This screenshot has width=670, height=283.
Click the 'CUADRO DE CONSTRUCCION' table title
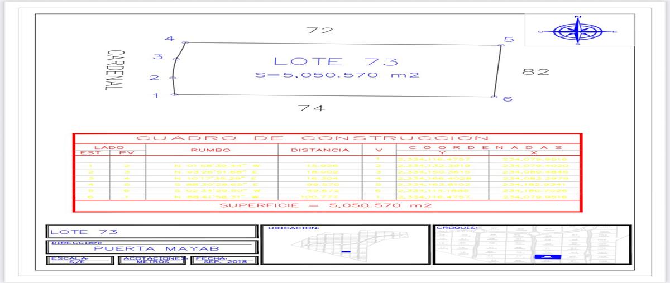coord(312,138)
